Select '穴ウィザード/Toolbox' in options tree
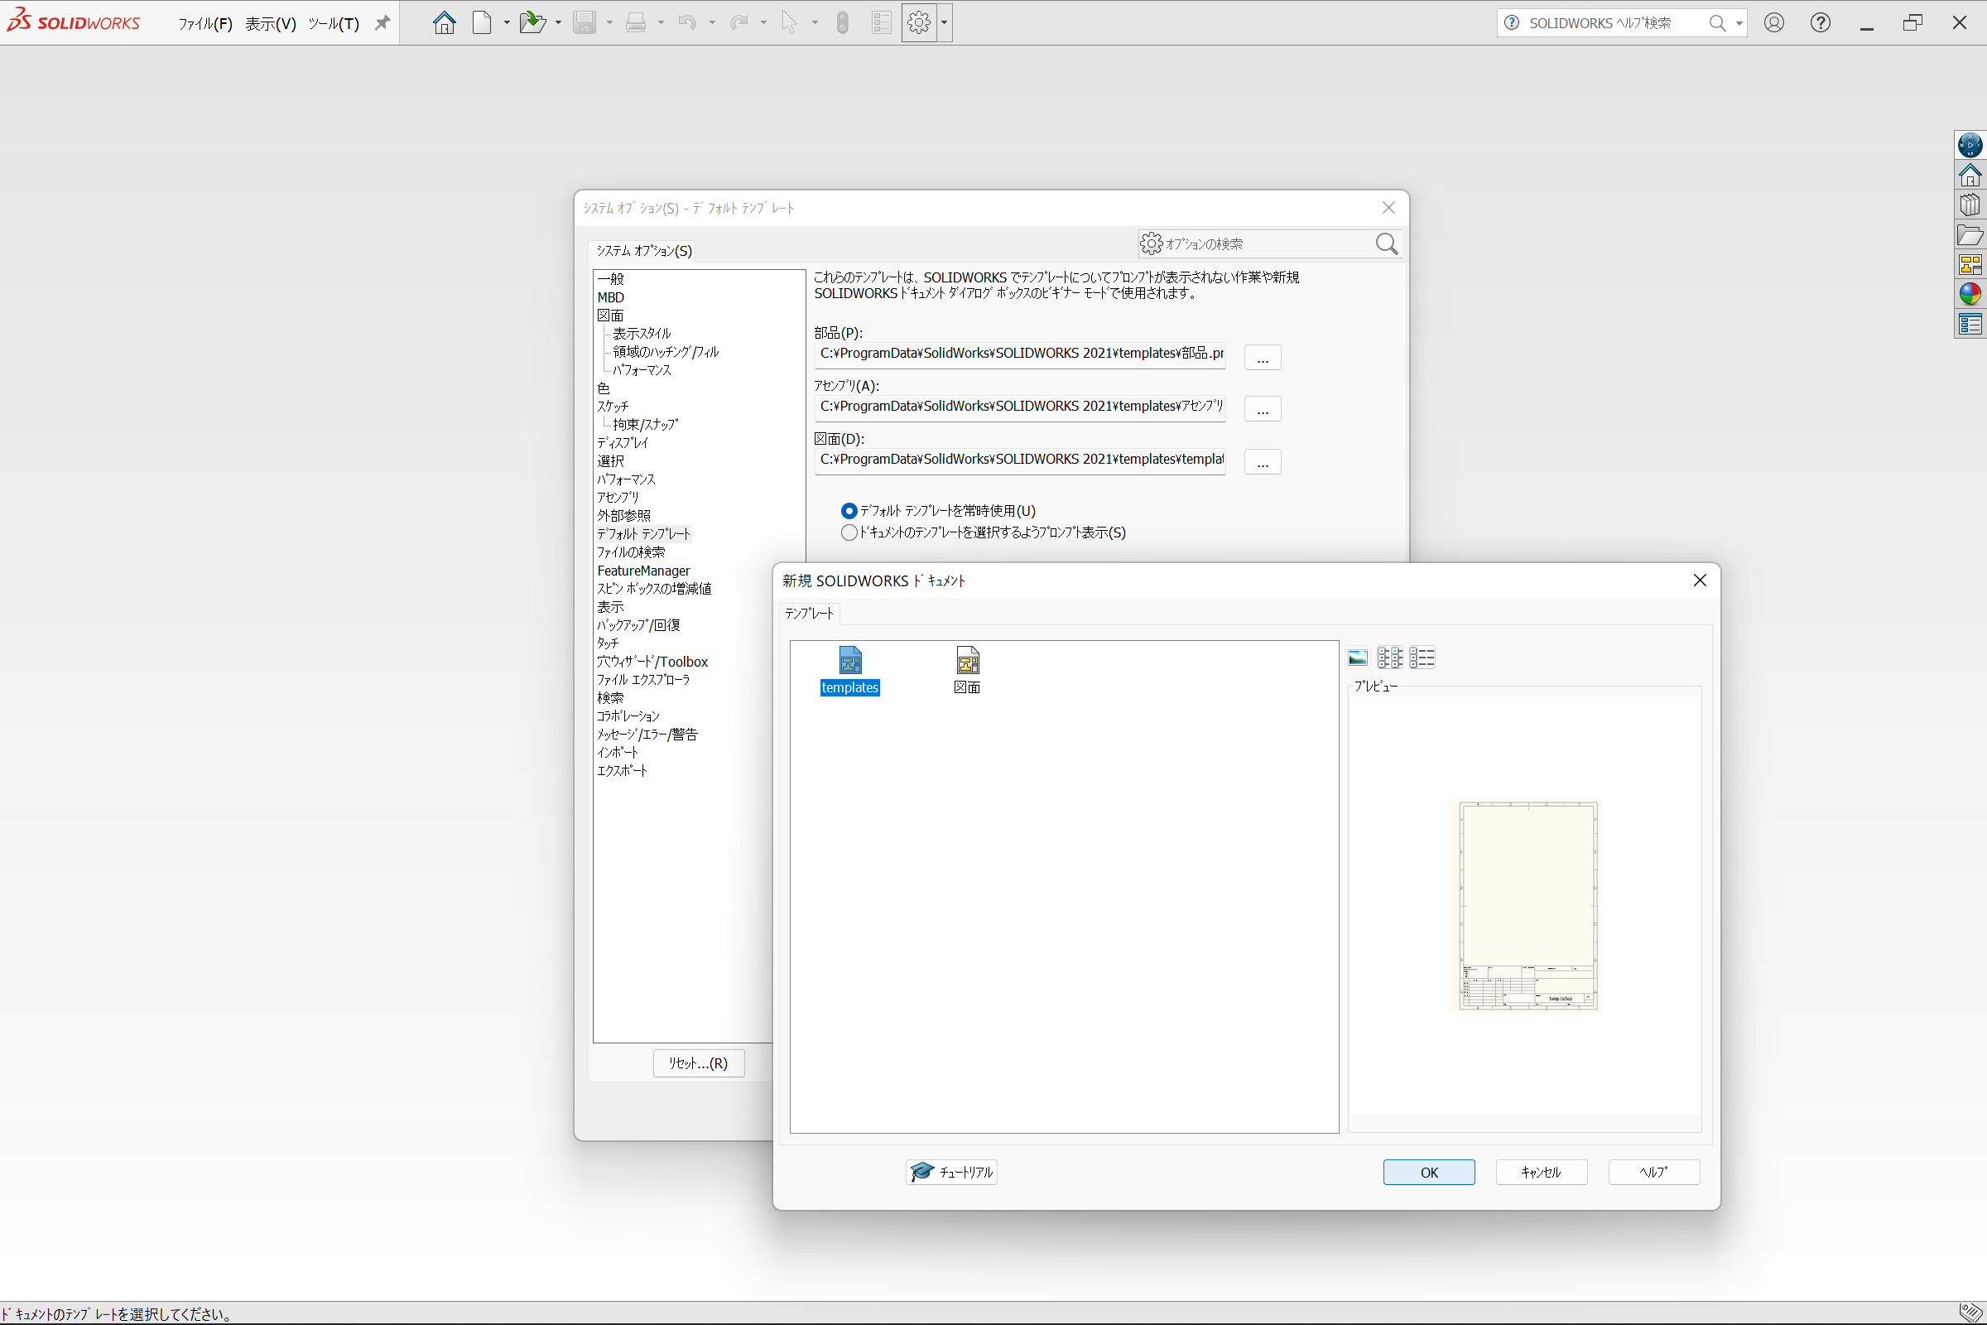 [652, 662]
